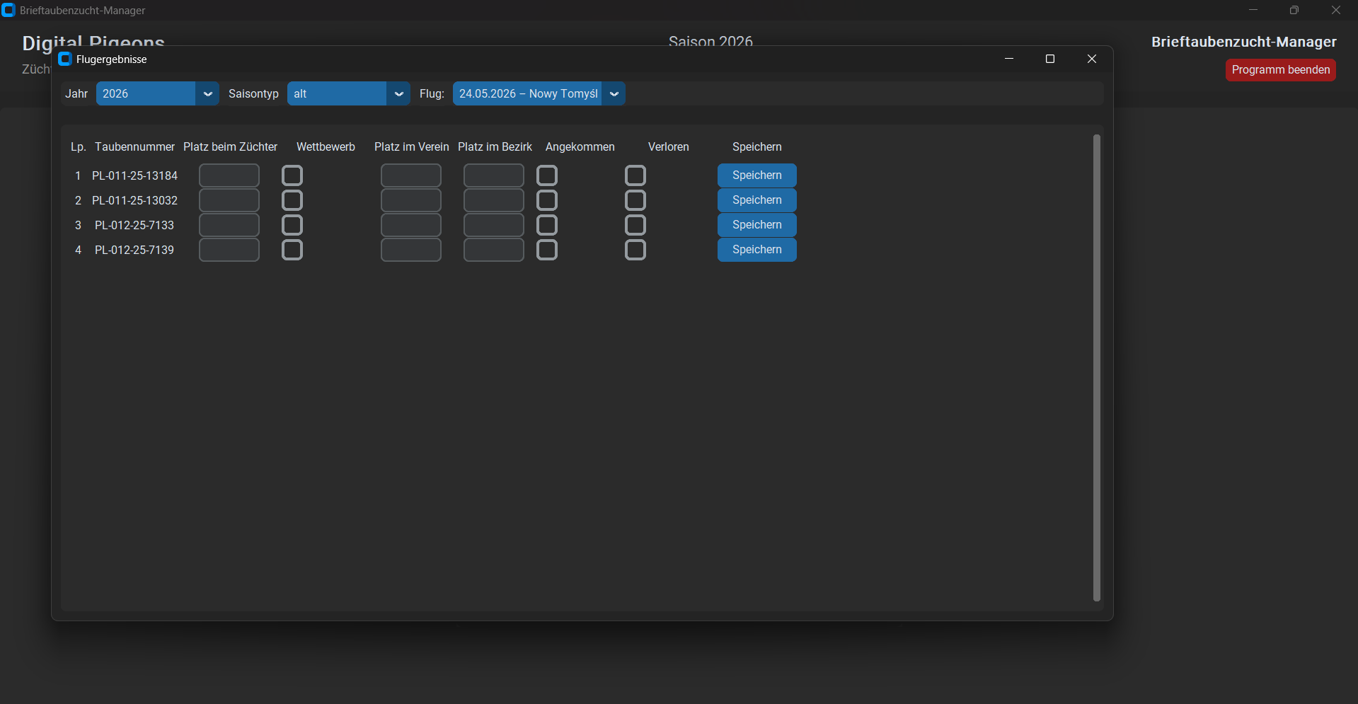Minimize the main Brieftaubenzucht-Manager window
The height and width of the screenshot is (704, 1358).
pos(1253,10)
